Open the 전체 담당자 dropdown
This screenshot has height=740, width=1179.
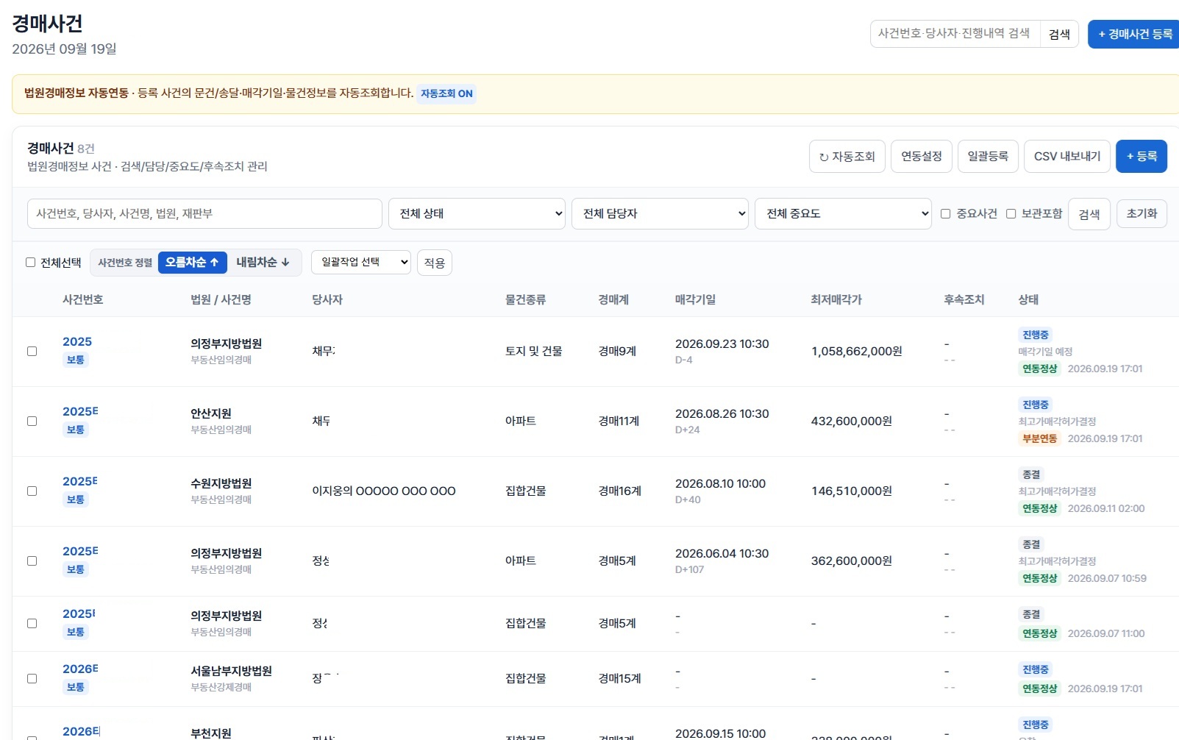coord(660,213)
